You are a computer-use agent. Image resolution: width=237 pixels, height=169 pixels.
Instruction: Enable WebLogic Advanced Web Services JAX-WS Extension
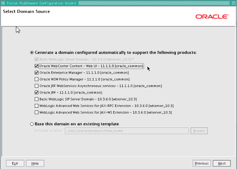[x=37, y=112]
